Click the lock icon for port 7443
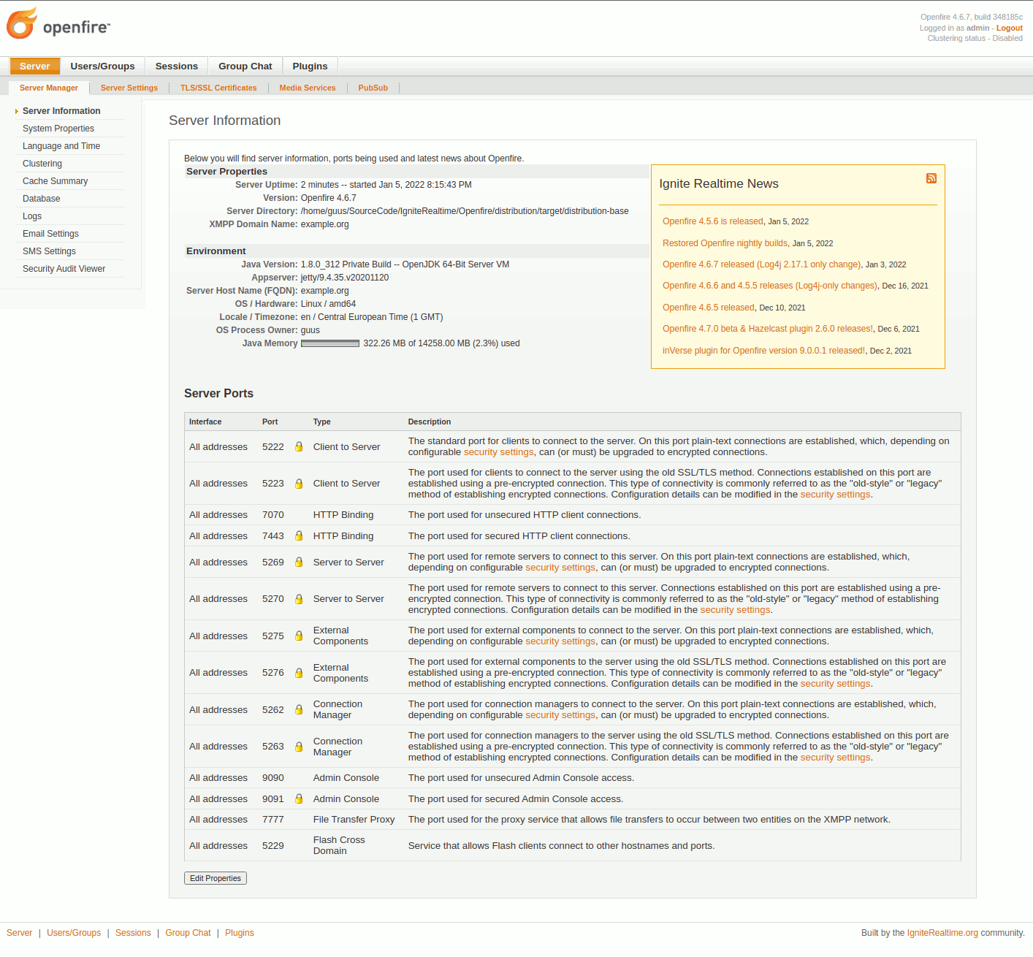Viewport: 1033px width, 957px height. coord(299,535)
